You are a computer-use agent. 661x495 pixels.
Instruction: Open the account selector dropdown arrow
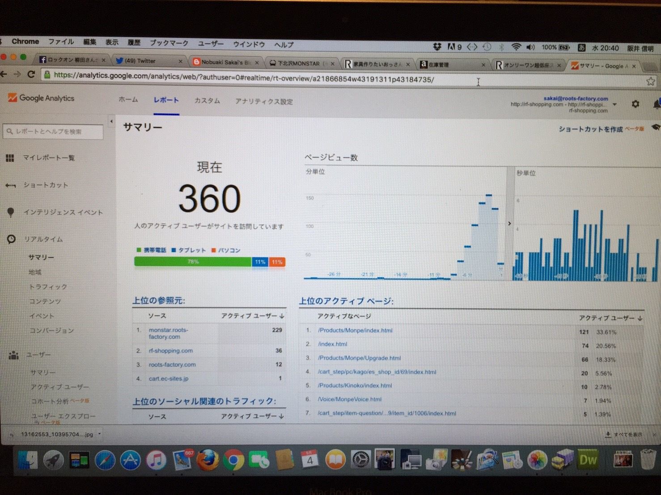coord(614,105)
